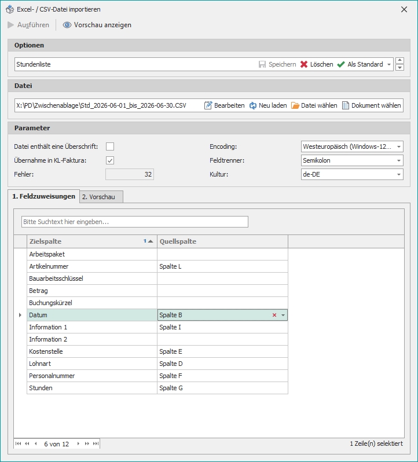This screenshot has width=418, height=462.
Task: Click the Neu laden button text
Action: [x=273, y=105]
